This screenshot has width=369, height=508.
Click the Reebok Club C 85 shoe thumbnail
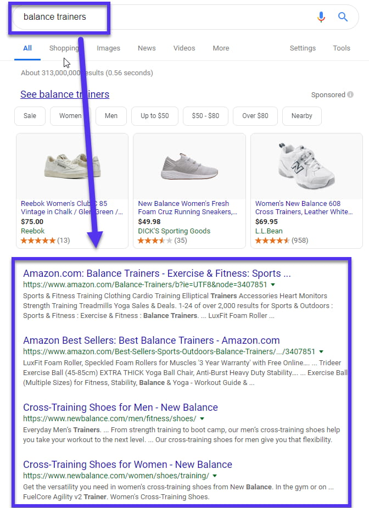(72, 165)
